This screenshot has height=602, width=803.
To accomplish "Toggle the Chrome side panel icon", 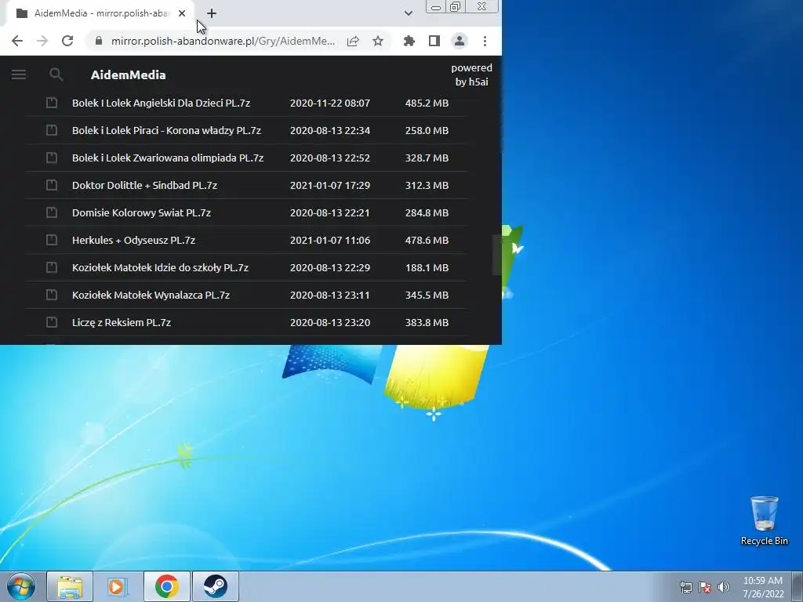I will pyautogui.click(x=434, y=41).
